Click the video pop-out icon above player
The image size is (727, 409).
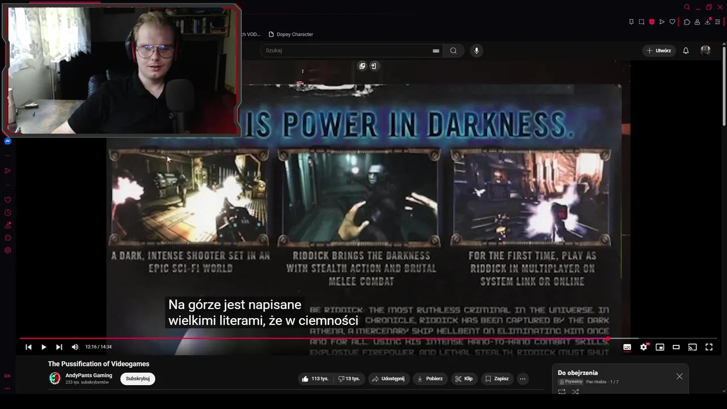(x=362, y=66)
